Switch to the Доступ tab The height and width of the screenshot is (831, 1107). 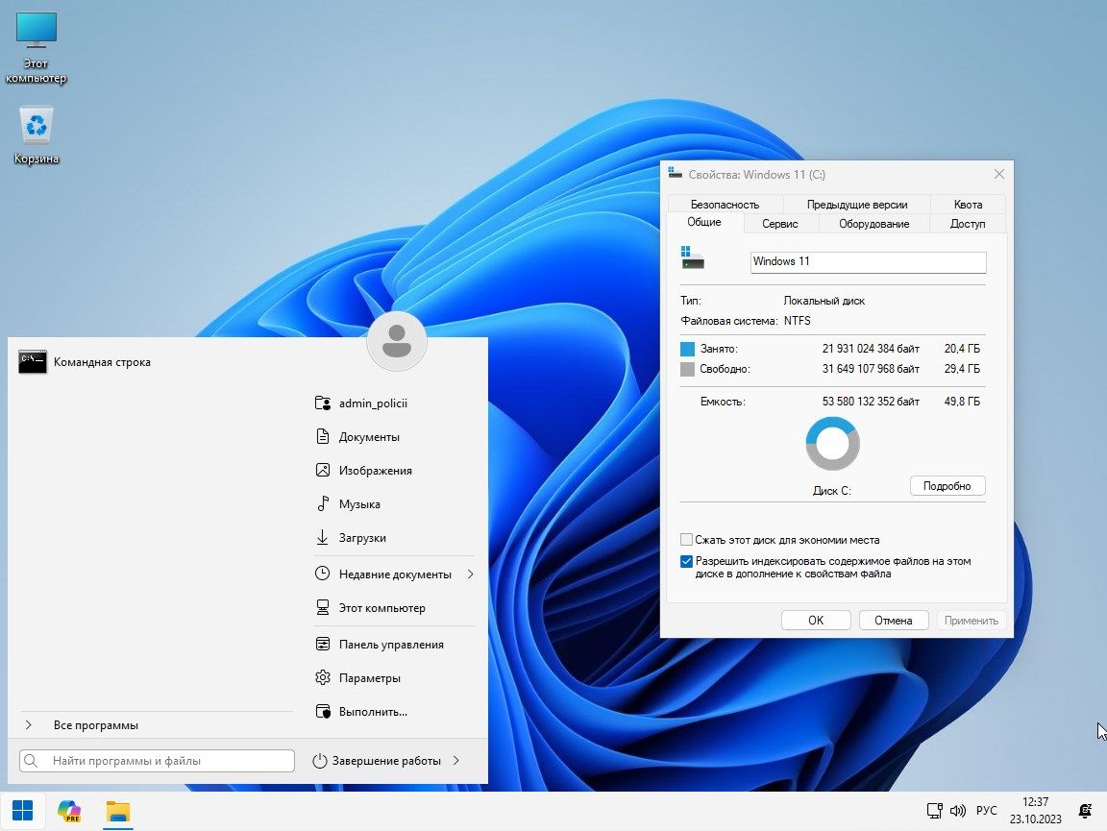click(968, 224)
